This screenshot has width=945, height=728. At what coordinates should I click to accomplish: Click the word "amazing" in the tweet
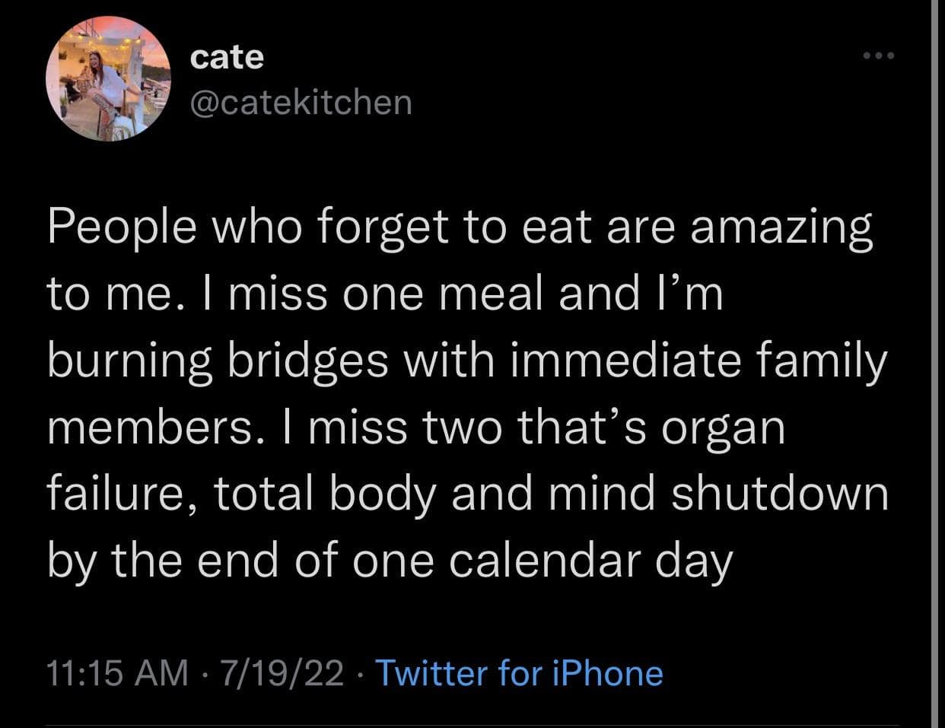click(781, 228)
